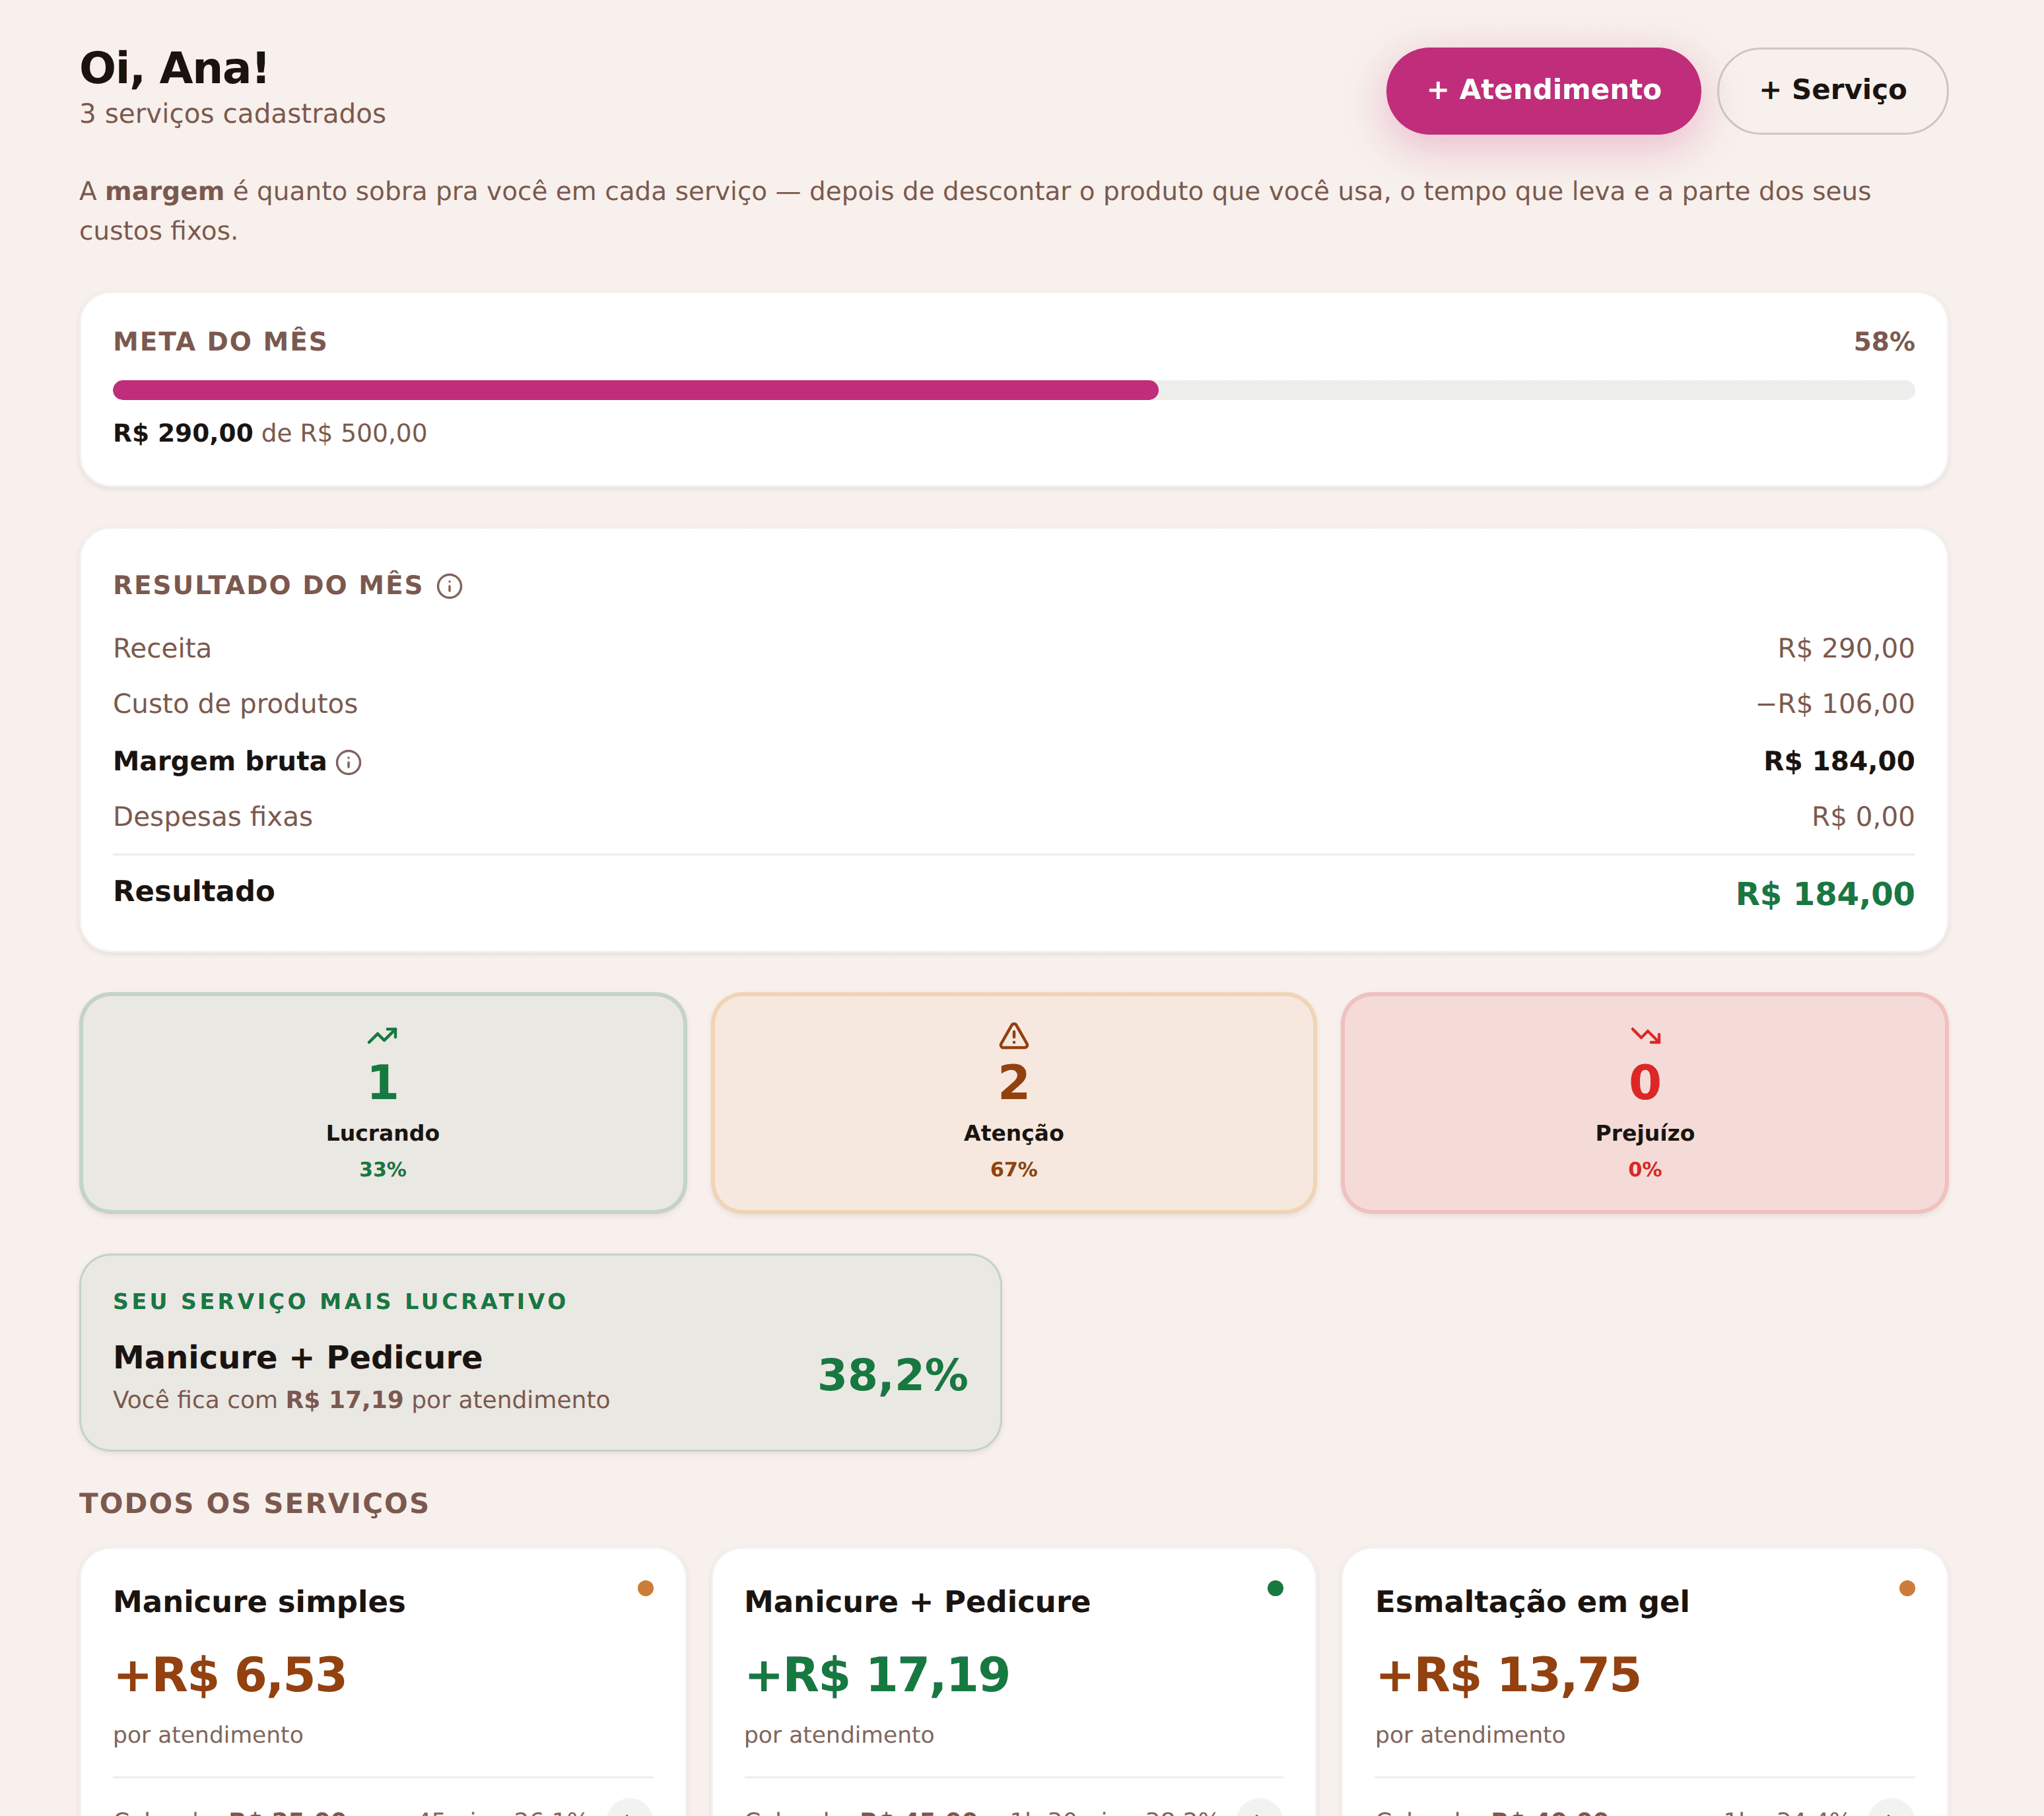Click the green status dot on Manicure + Pedicure
Viewport: 2044px width, 1816px height.
click(x=1275, y=1588)
